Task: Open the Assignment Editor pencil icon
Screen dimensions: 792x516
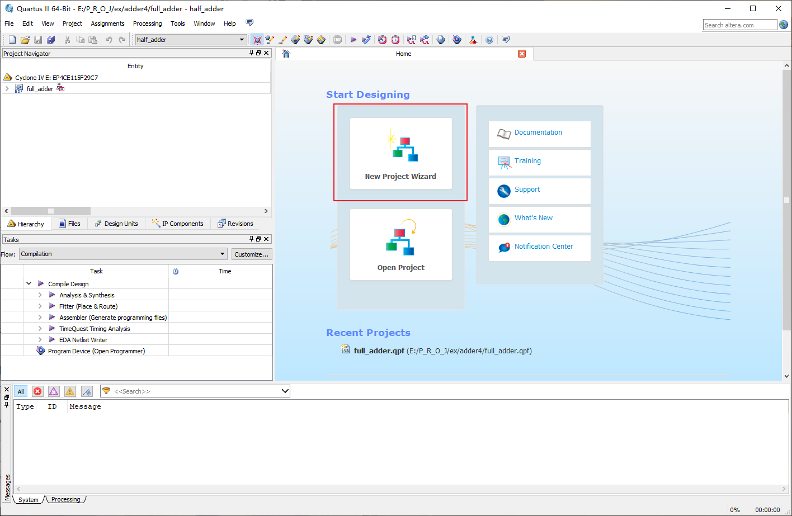Action: pos(282,40)
